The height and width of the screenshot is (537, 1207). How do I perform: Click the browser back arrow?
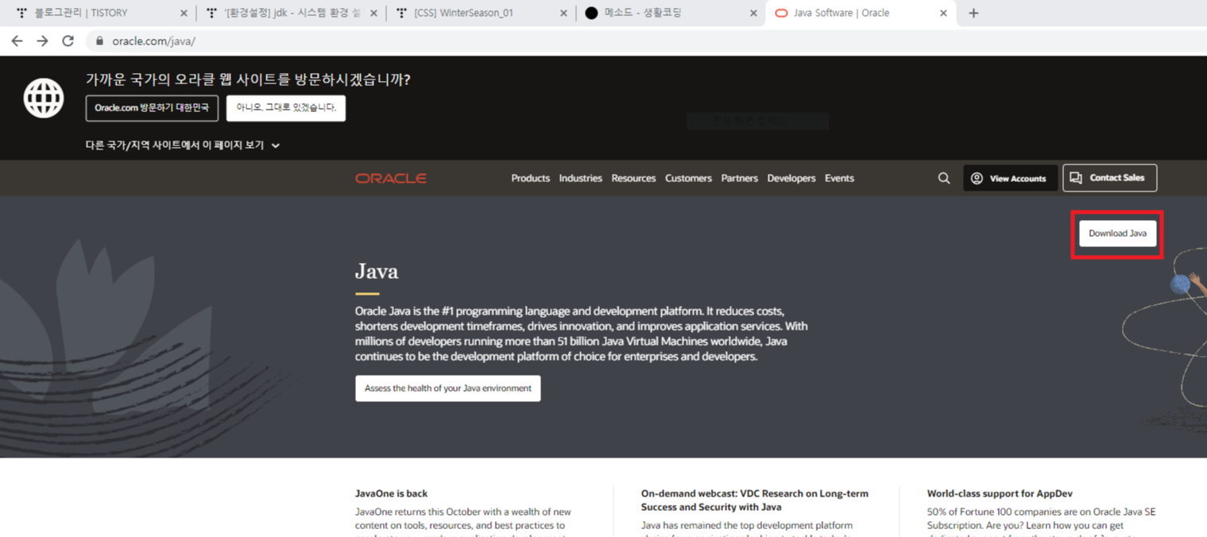[17, 41]
